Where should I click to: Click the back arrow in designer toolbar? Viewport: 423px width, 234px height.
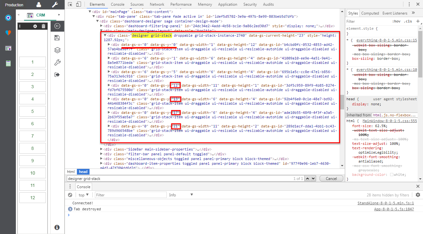(57, 26)
